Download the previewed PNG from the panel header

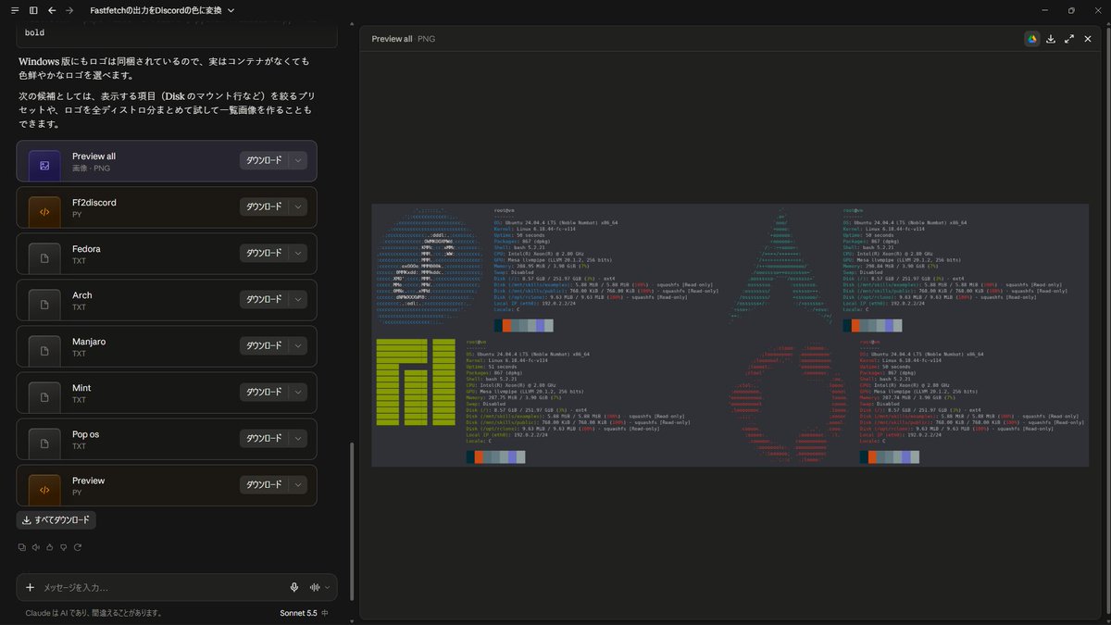[x=1051, y=39]
